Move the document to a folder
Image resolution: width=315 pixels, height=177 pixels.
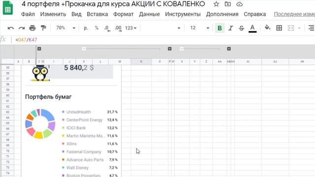coord(227,4)
